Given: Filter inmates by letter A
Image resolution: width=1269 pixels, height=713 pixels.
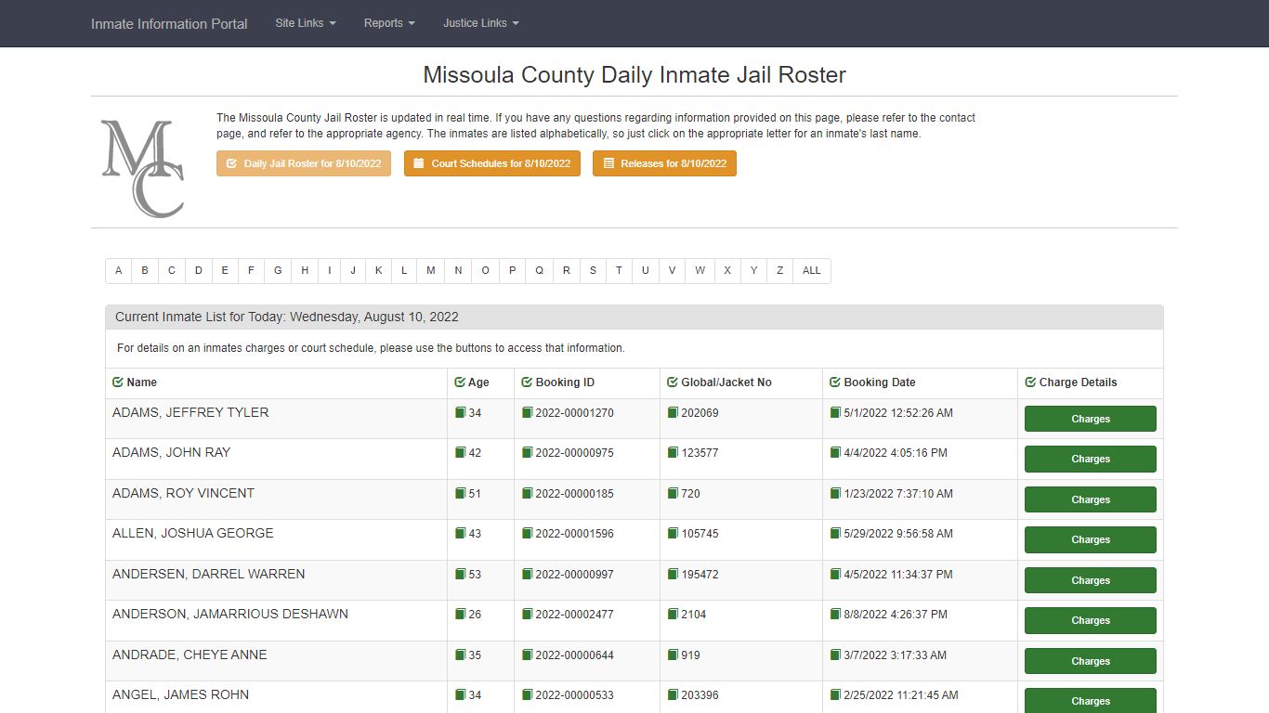Looking at the screenshot, I should click(118, 271).
